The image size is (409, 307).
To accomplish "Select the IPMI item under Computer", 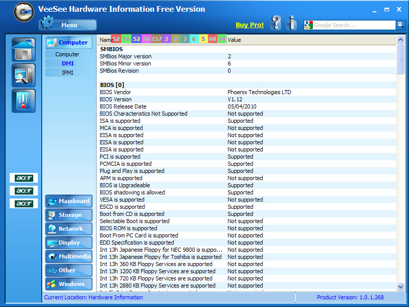I will 67,73.
